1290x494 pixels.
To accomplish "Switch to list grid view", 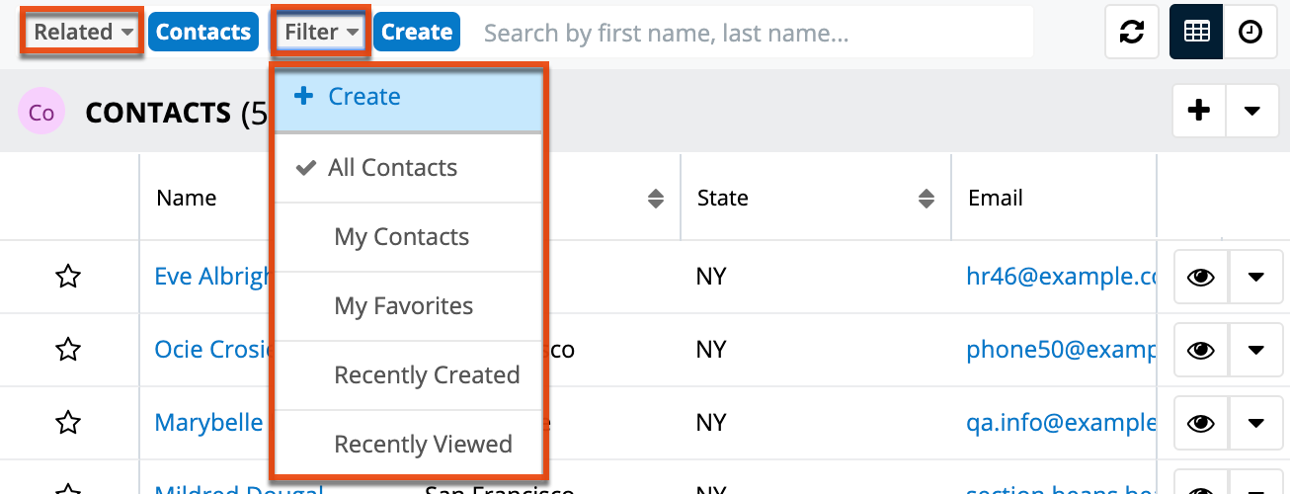I will tap(1196, 33).
